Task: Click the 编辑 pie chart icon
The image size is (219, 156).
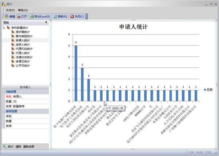Action: tap(7, 16)
